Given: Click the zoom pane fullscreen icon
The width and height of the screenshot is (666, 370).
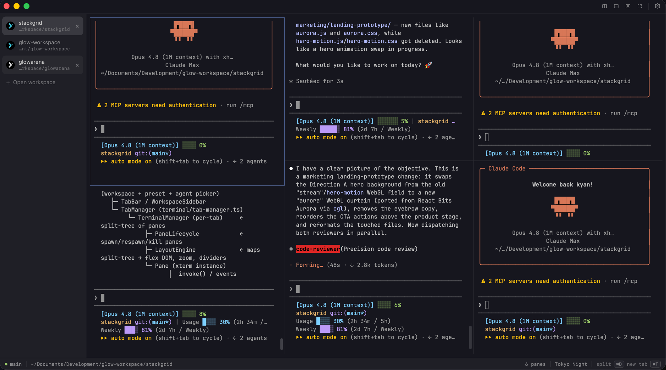Looking at the screenshot, I should [x=640, y=6].
